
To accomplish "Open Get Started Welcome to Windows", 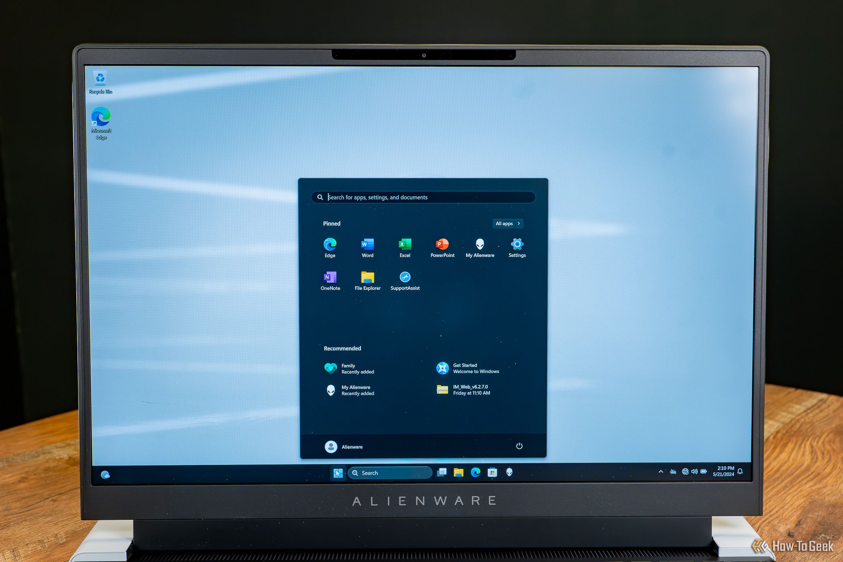I will click(x=475, y=368).
